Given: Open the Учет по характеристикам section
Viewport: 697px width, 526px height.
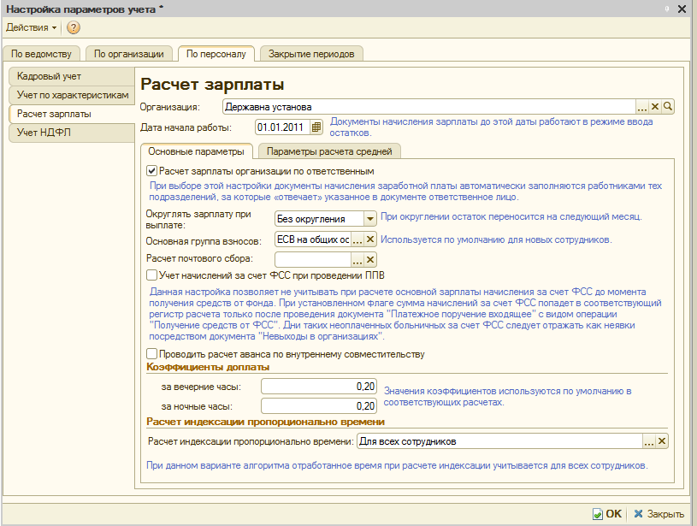Looking at the screenshot, I should [x=72, y=95].
